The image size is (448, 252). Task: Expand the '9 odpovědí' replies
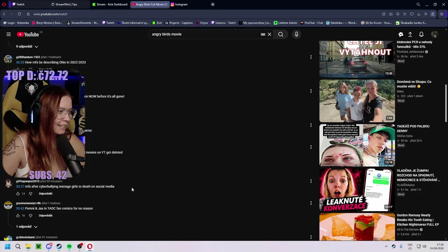click(x=27, y=47)
